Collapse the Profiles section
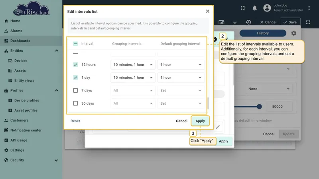The image size is (319, 179). (56, 90)
